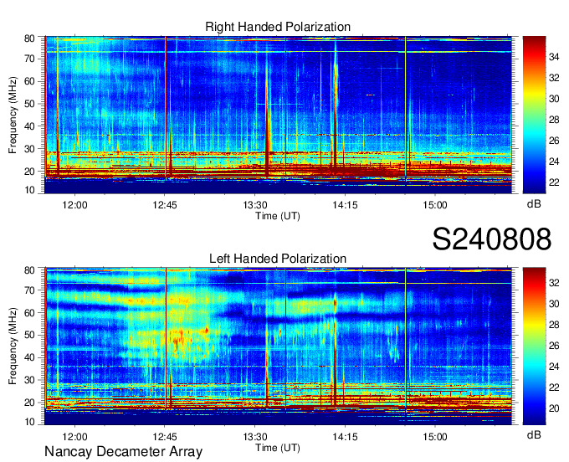Click the 60 MHz tick on bottom plot

click(29, 312)
